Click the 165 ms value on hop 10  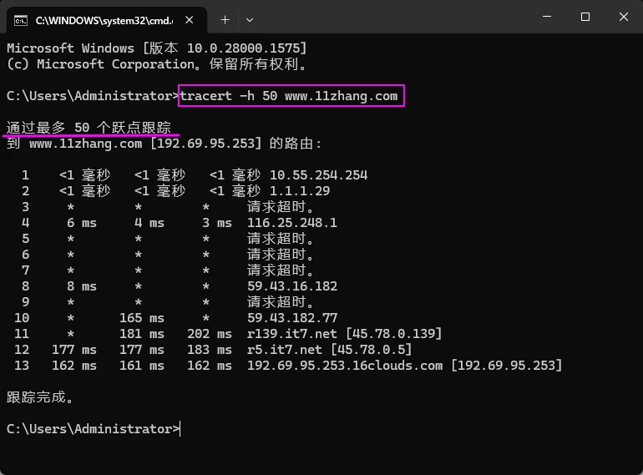142,318
